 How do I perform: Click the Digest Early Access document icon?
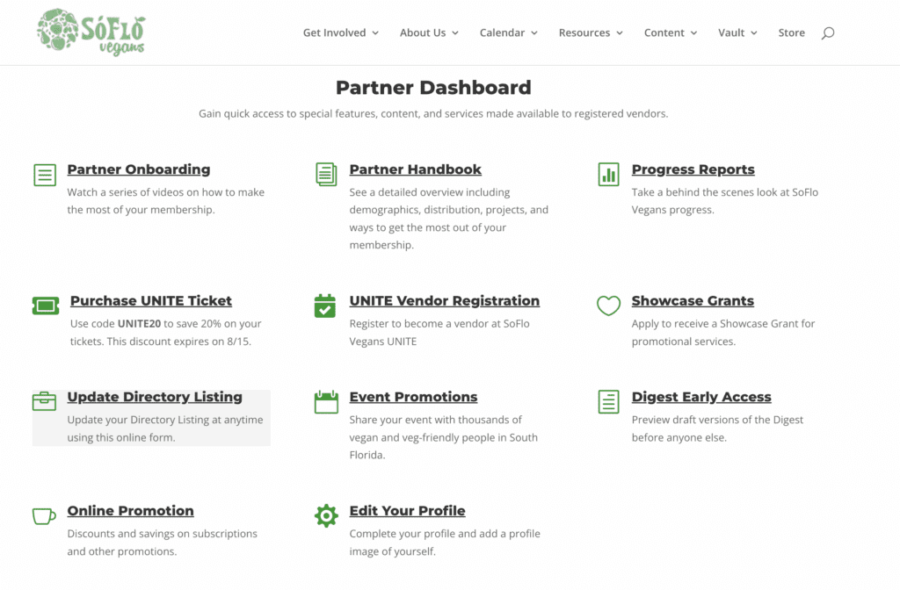[608, 402]
